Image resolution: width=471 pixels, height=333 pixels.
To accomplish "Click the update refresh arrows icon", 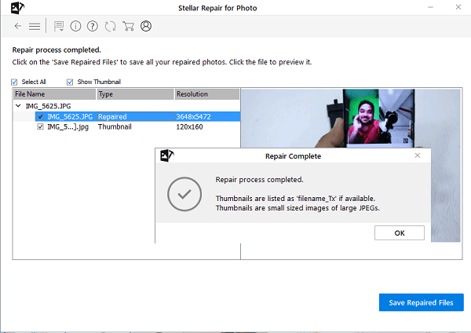I will [110, 27].
